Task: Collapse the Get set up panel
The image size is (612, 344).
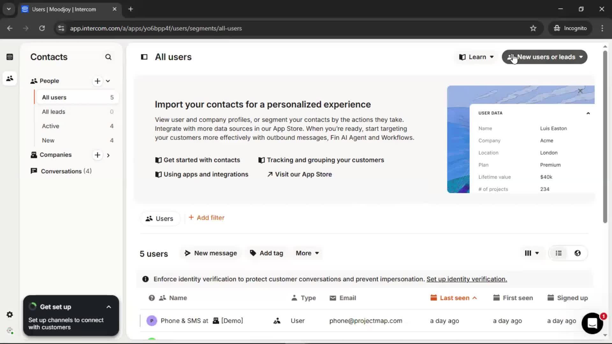Action: click(109, 307)
